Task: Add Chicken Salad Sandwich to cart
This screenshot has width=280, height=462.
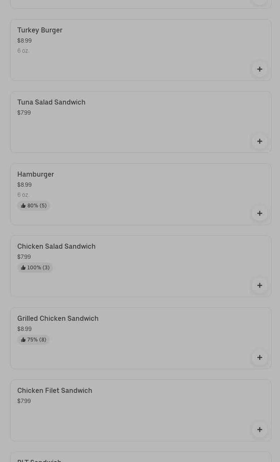Action: click(x=259, y=285)
